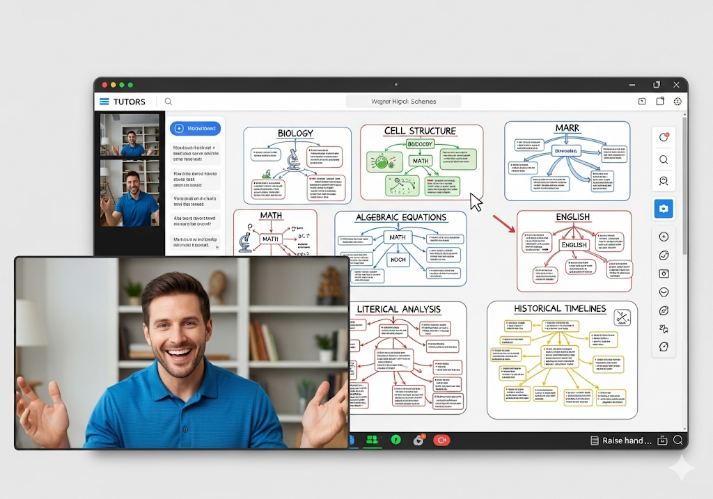Click the green participants icon in bottom bar

[372, 440]
